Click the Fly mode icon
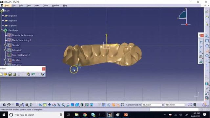 point(40,105)
